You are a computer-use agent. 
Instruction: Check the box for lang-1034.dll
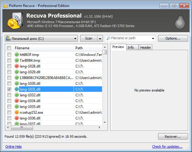tap(9, 101)
